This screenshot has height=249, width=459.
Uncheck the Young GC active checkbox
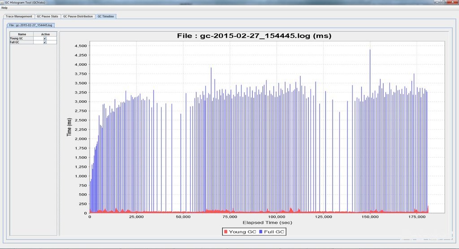point(45,39)
